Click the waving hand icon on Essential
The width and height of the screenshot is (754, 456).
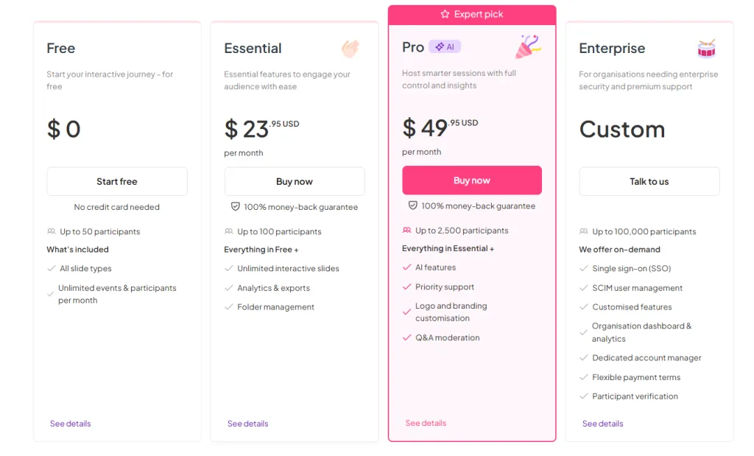pos(350,49)
